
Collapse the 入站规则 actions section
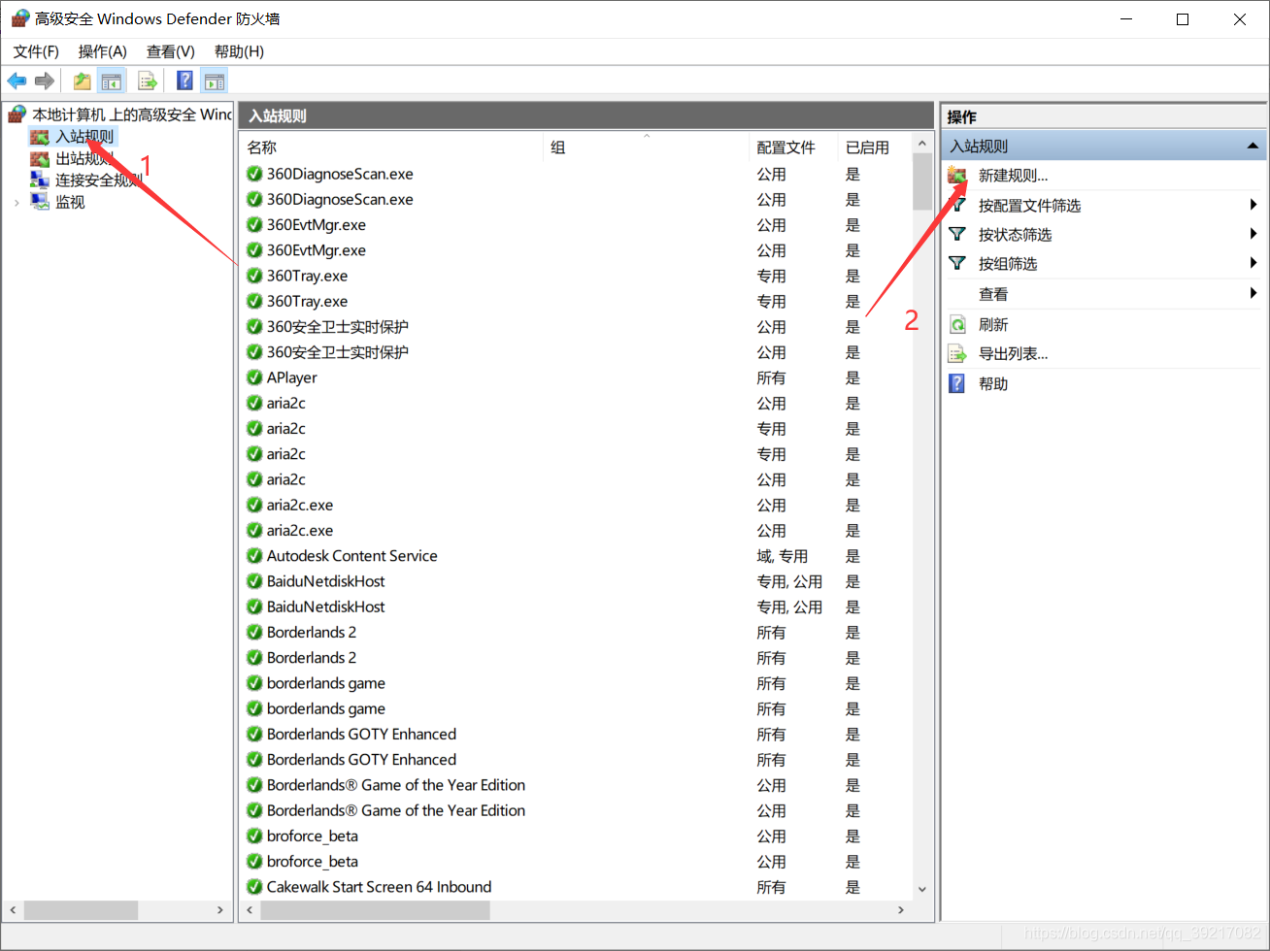click(1253, 147)
